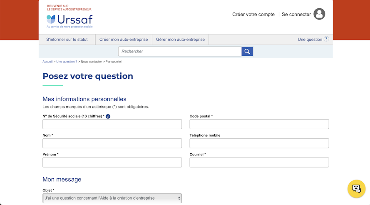Focus the Rechercher search field

180,51
